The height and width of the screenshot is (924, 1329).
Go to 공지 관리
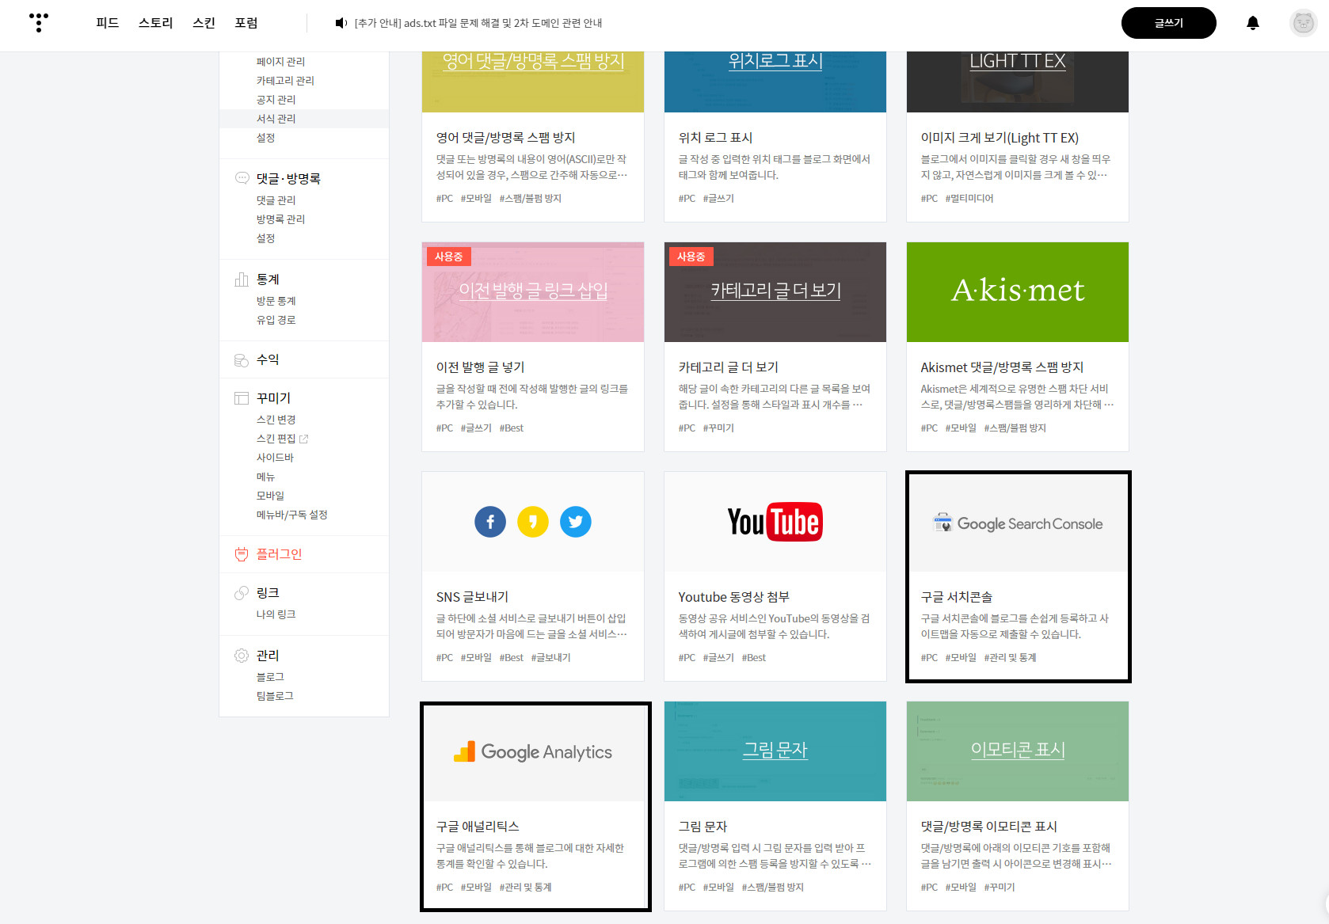coord(276,100)
